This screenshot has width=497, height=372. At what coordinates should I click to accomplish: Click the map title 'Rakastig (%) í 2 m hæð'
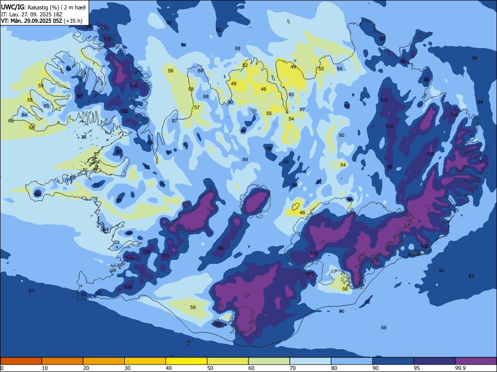coord(57,7)
